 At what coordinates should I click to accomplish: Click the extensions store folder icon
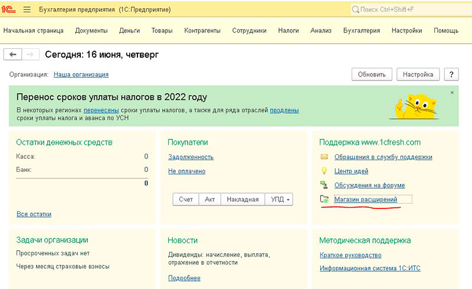pos(324,200)
